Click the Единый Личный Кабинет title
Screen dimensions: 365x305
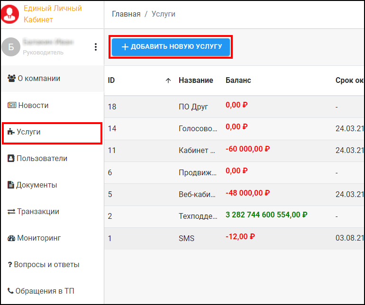click(x=52, y=14)
